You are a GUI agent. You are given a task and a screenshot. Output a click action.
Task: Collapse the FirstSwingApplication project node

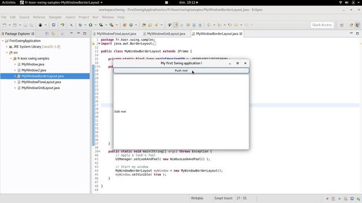pyautogui.click(x=3, y=41)
